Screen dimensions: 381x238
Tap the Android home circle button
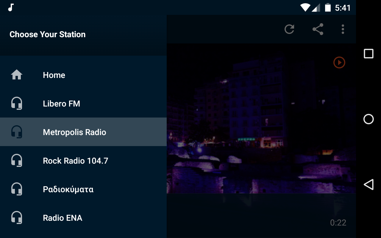pyautogui.click(x=368, y=119)
